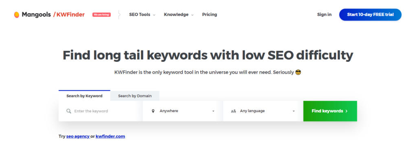Start the 10-day FREE trial
417x158 pixels.
[x=370, y=15]
